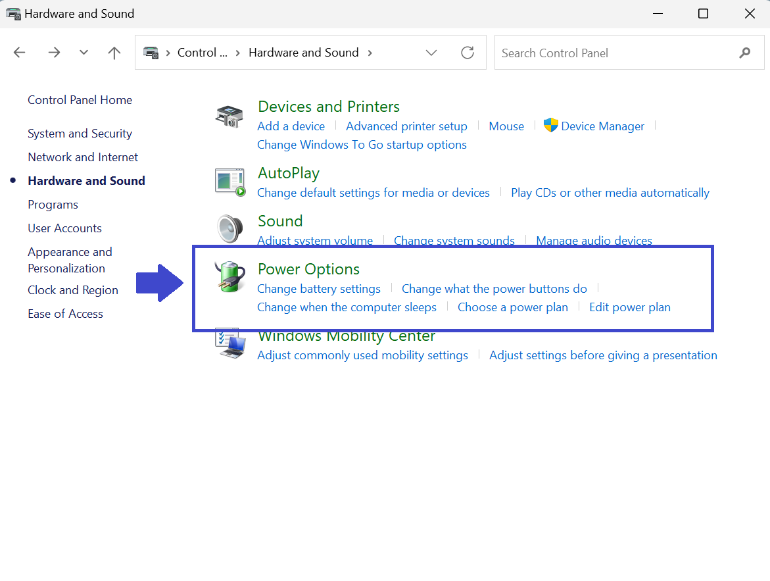Select Ease of Access category

[x=65, y=314]
